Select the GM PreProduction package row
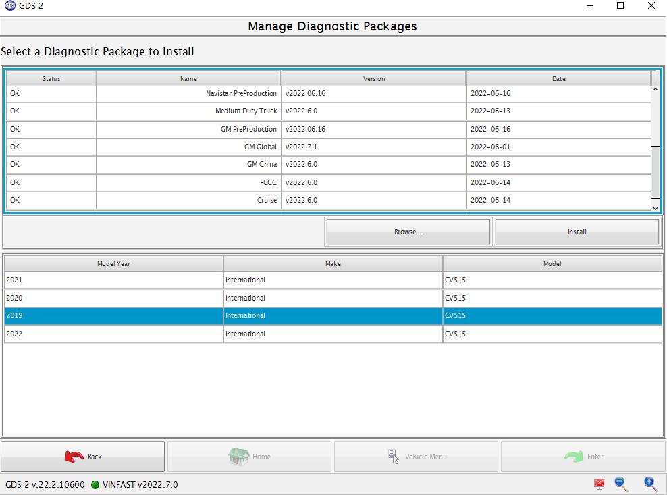 (328, 130)
